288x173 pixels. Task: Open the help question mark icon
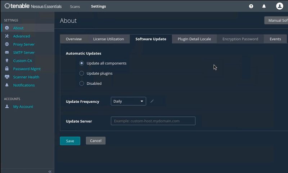(251, 6)
